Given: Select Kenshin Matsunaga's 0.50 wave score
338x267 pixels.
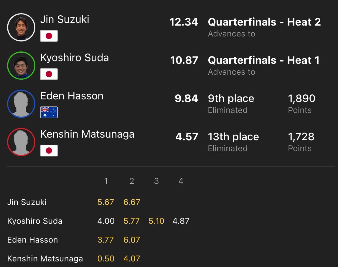Looking at the screenshot, I should click(x=106, y=259).
